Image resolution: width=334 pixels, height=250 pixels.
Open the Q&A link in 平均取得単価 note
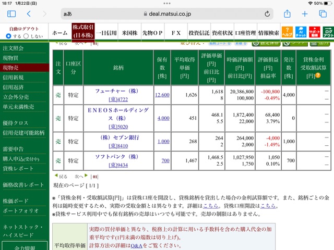click(x=136, y=246)
